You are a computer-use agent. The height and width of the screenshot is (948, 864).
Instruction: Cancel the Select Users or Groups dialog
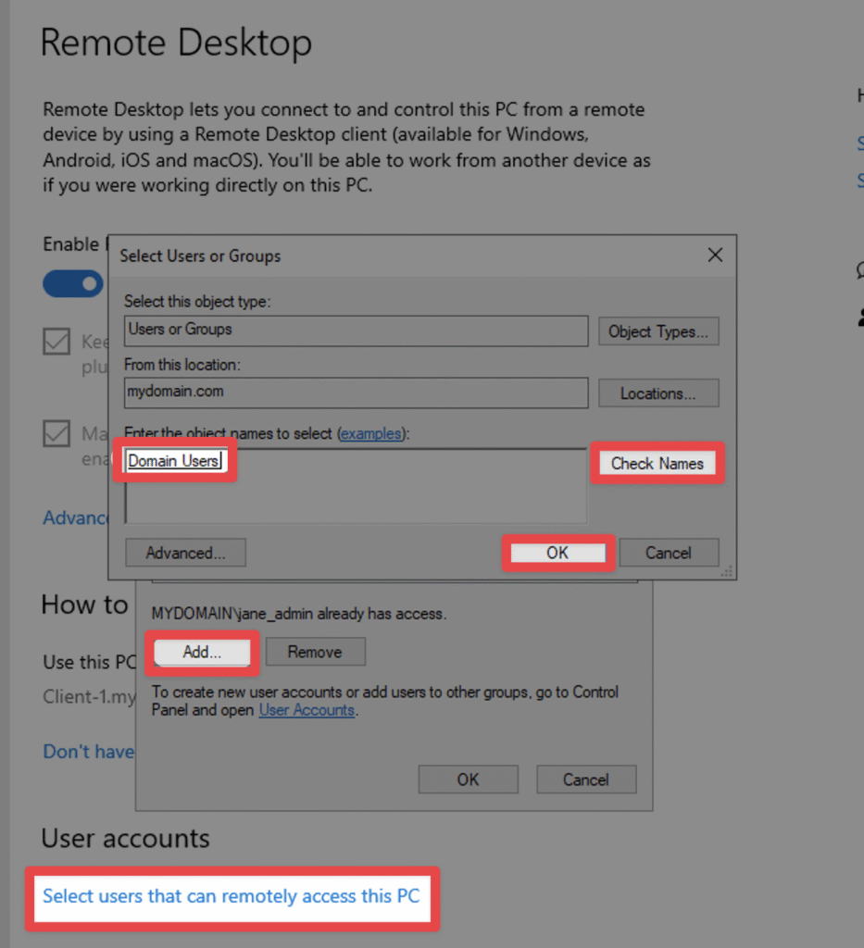(669, 553)
